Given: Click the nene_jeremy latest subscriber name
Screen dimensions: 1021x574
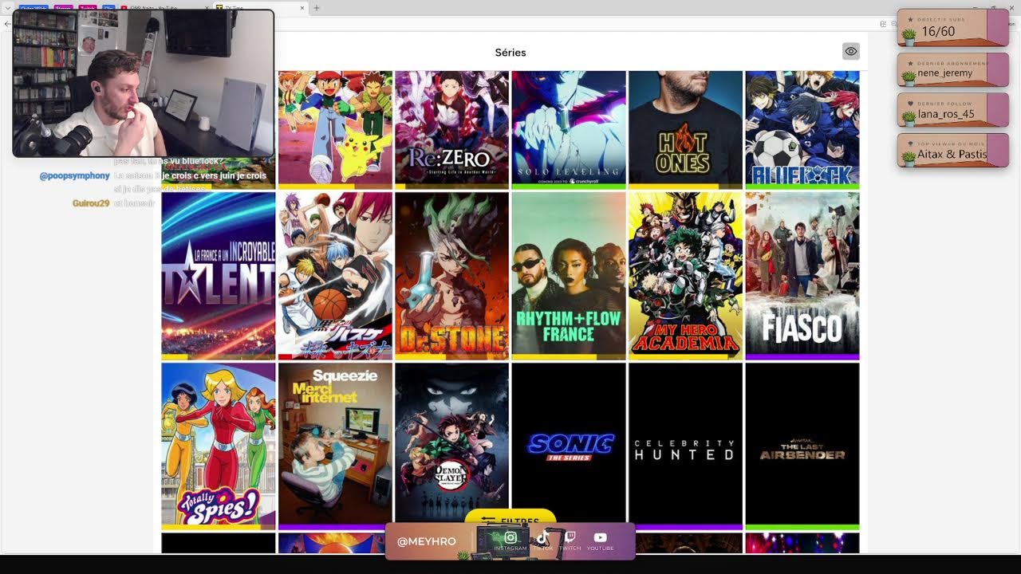Looking at the screenshot, I should point(945,73).
